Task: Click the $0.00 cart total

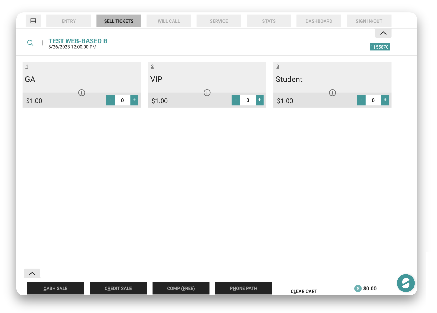Action: pyautogui.click(x=370, y=288)
